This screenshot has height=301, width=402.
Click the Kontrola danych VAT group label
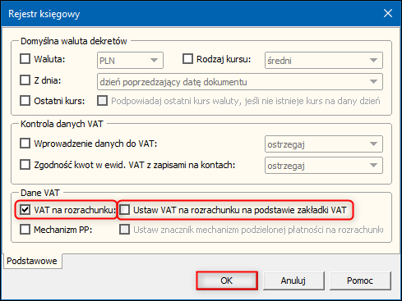click(62, 124)
